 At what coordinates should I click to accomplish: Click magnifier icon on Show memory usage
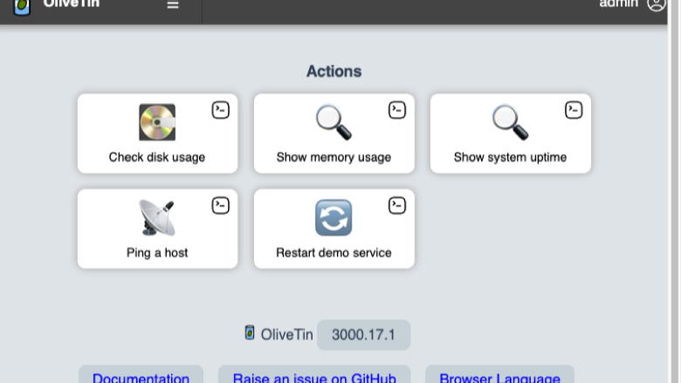(334, 122)
